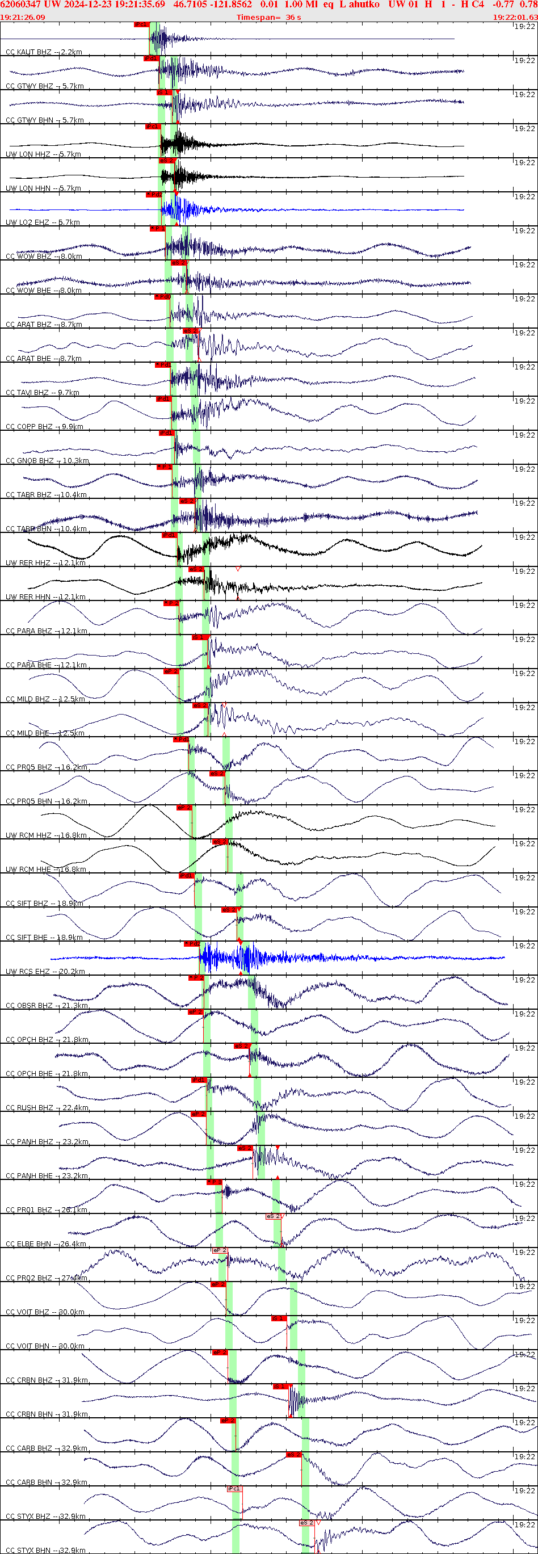Screen dimensions: 538x1554
Task: Click the white eS 2 flag on CC STYX BHN
Action: [307, 1523]
